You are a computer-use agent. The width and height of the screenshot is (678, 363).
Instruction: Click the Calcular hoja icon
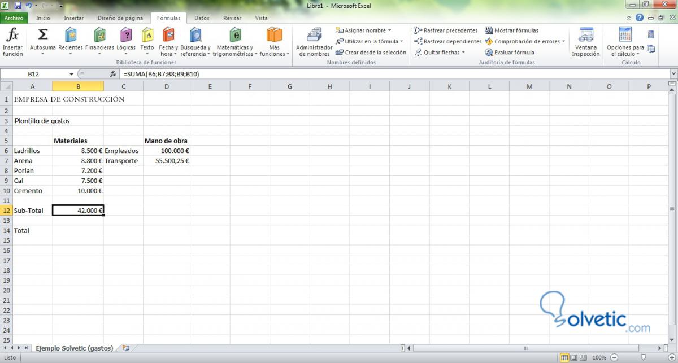(x=651, y=49)
